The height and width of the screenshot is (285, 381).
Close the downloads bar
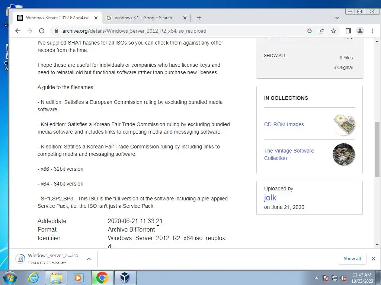(x=374, y=259)
